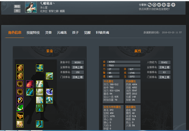Share to Sina Weibo icon
The image size is (189, 131).
(x=159, y=5)
